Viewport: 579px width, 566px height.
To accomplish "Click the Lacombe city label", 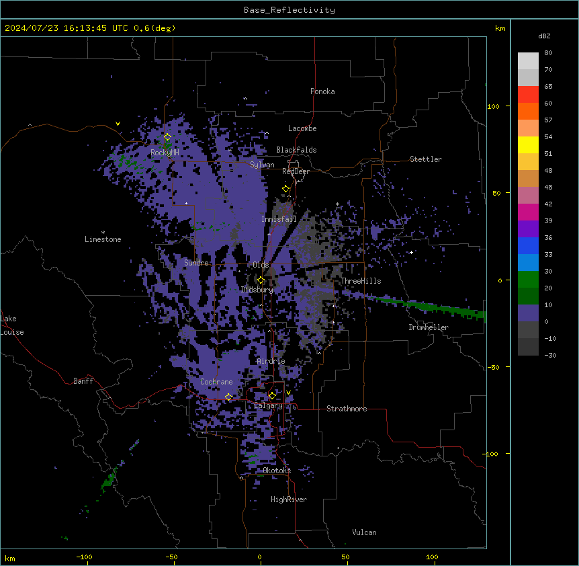I will [302, 128].
